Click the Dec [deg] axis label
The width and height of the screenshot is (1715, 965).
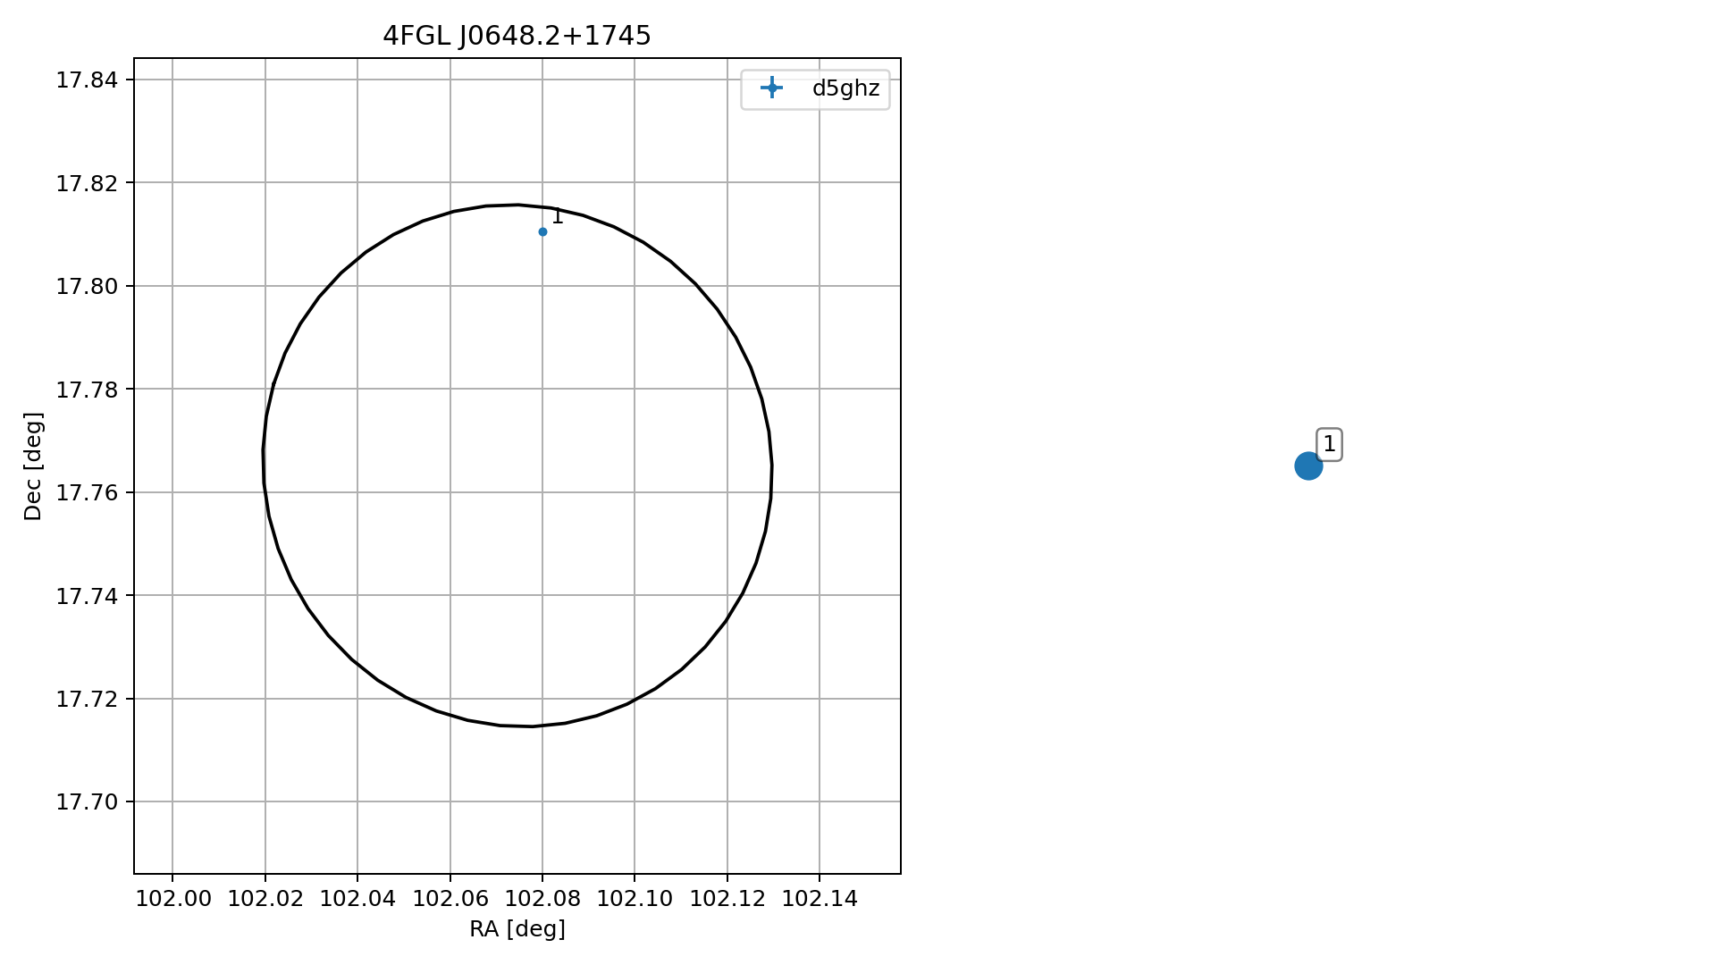tap(33, 466)
